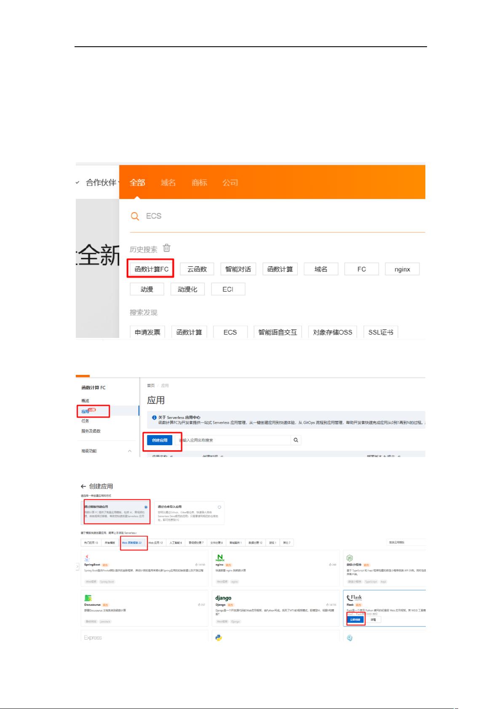The height and width of the screenshot is (709, 502).
Task: Click the nginx history search tag
Action: coord(402,269)
